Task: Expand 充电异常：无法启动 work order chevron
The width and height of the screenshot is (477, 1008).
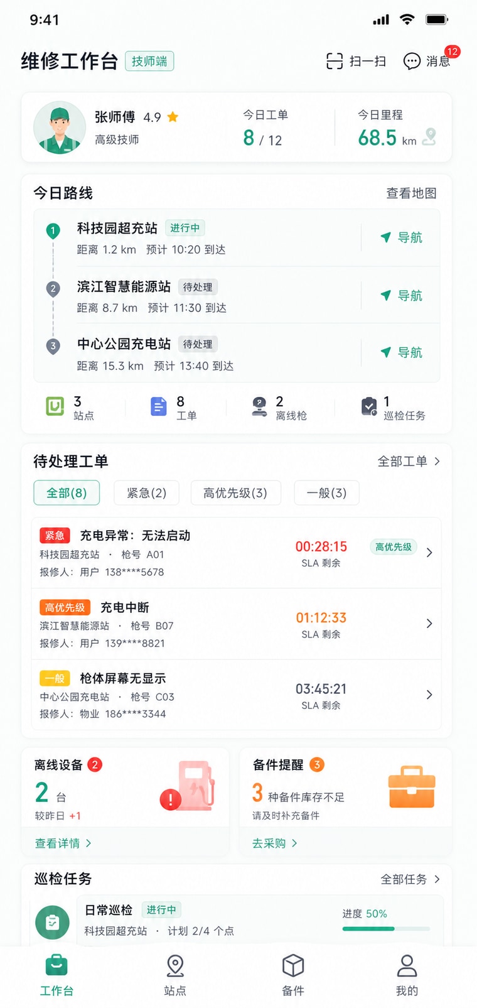Action: click(x=429, y=553)
